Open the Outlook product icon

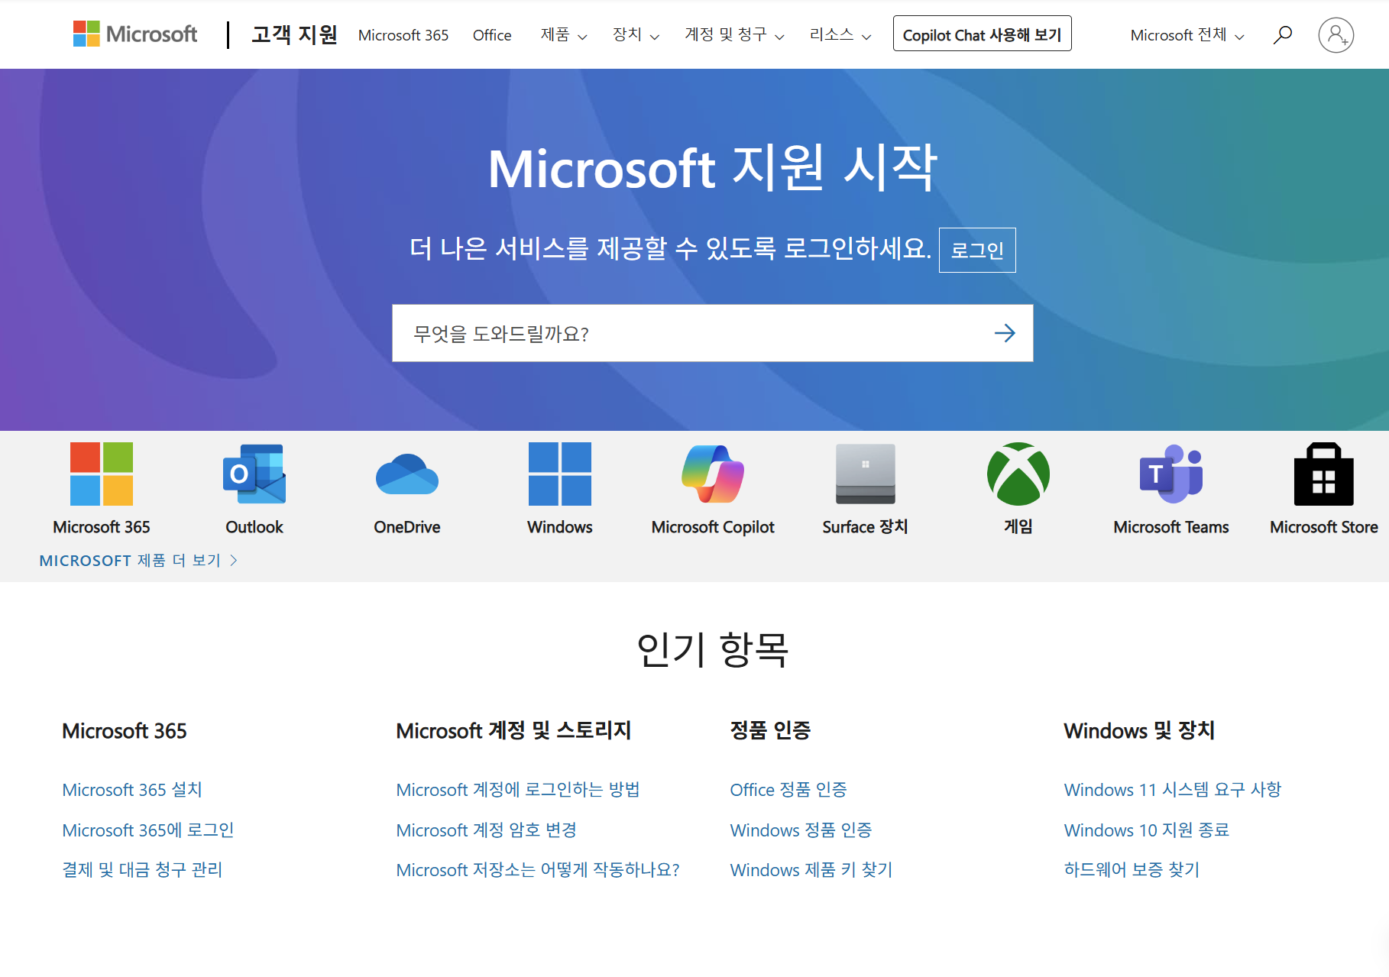[254, 474]
